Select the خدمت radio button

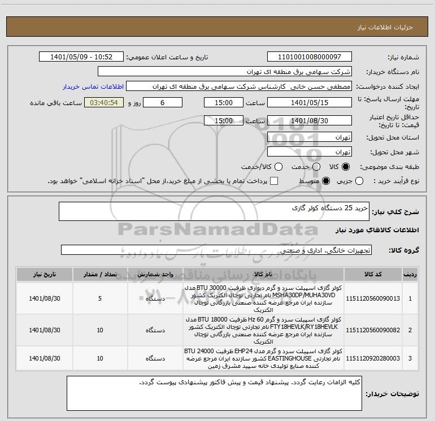316,167
